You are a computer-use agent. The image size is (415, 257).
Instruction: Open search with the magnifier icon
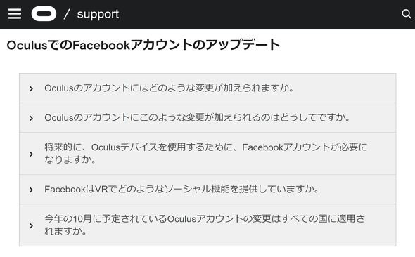click(x=407, y=14)
